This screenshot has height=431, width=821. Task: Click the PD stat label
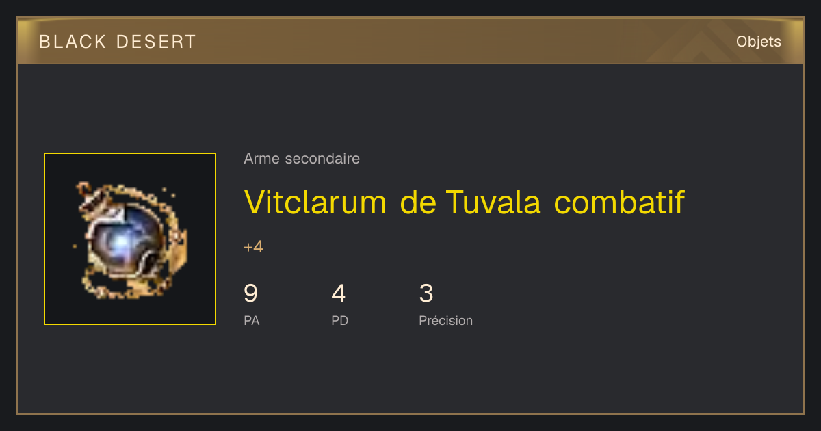pyautogui.click(x=339, y=320)
